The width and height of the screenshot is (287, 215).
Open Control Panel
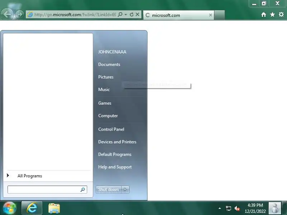pos(111,129)
